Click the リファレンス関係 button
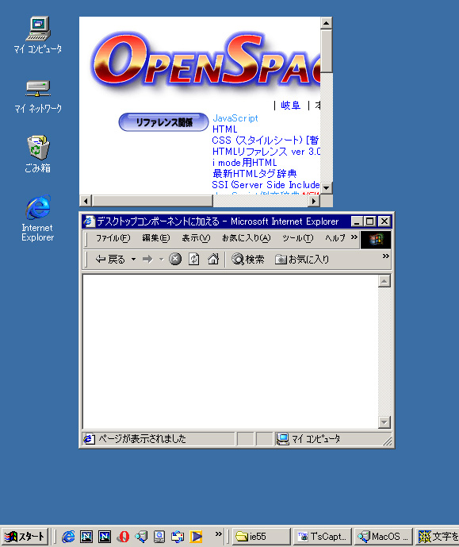The image size is (459, 547). 163,122
